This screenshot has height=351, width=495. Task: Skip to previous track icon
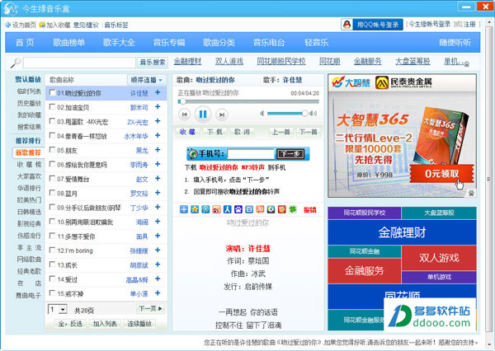[x=184, y=115]
